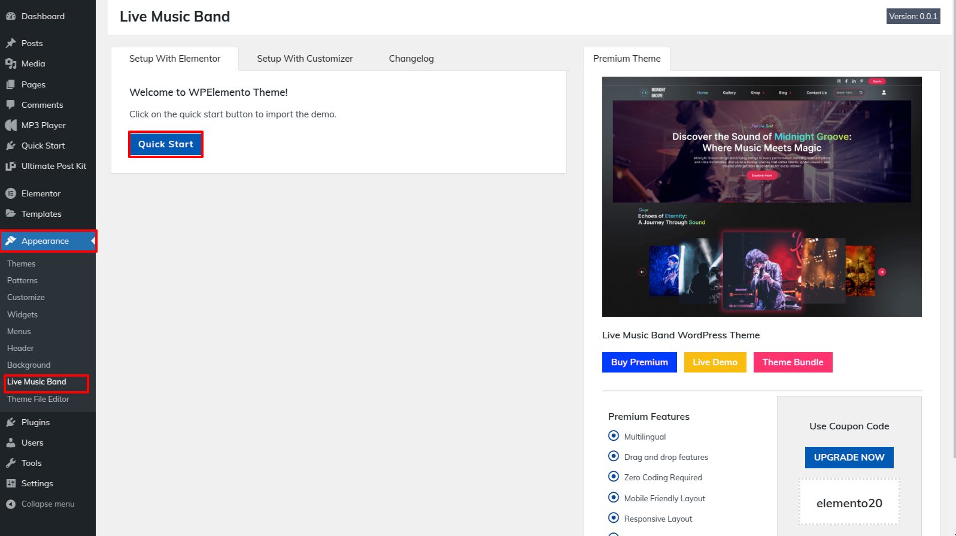Click the Version: 0.0.1 badge
This screenshot has width=956, height=536.
pyautogui.click(x=913, y=16)
